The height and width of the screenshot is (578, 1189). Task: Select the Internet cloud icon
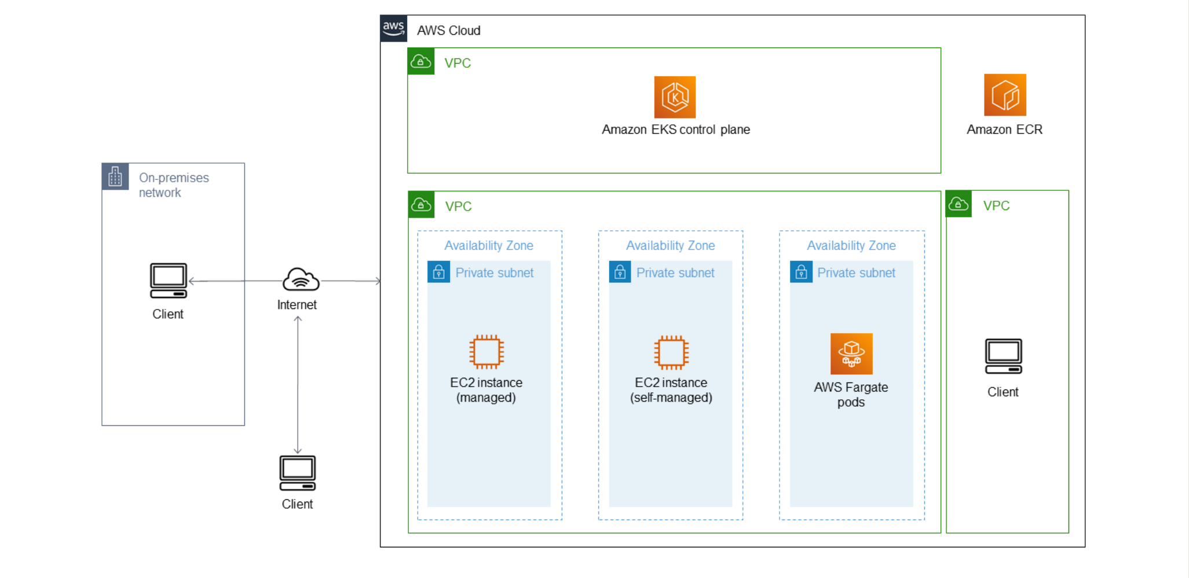pos(301,279)
